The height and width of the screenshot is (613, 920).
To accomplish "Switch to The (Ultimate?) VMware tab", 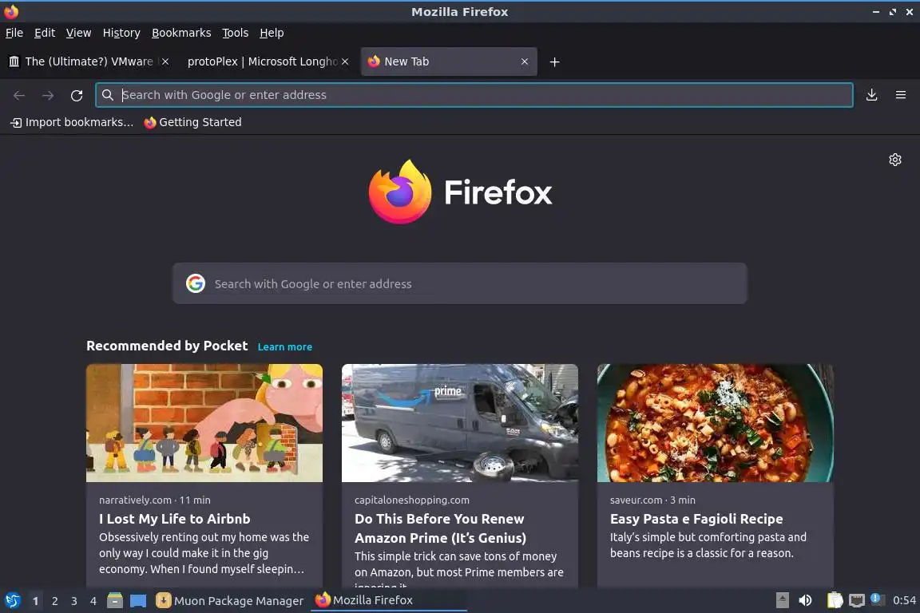I will click(89, 61).
